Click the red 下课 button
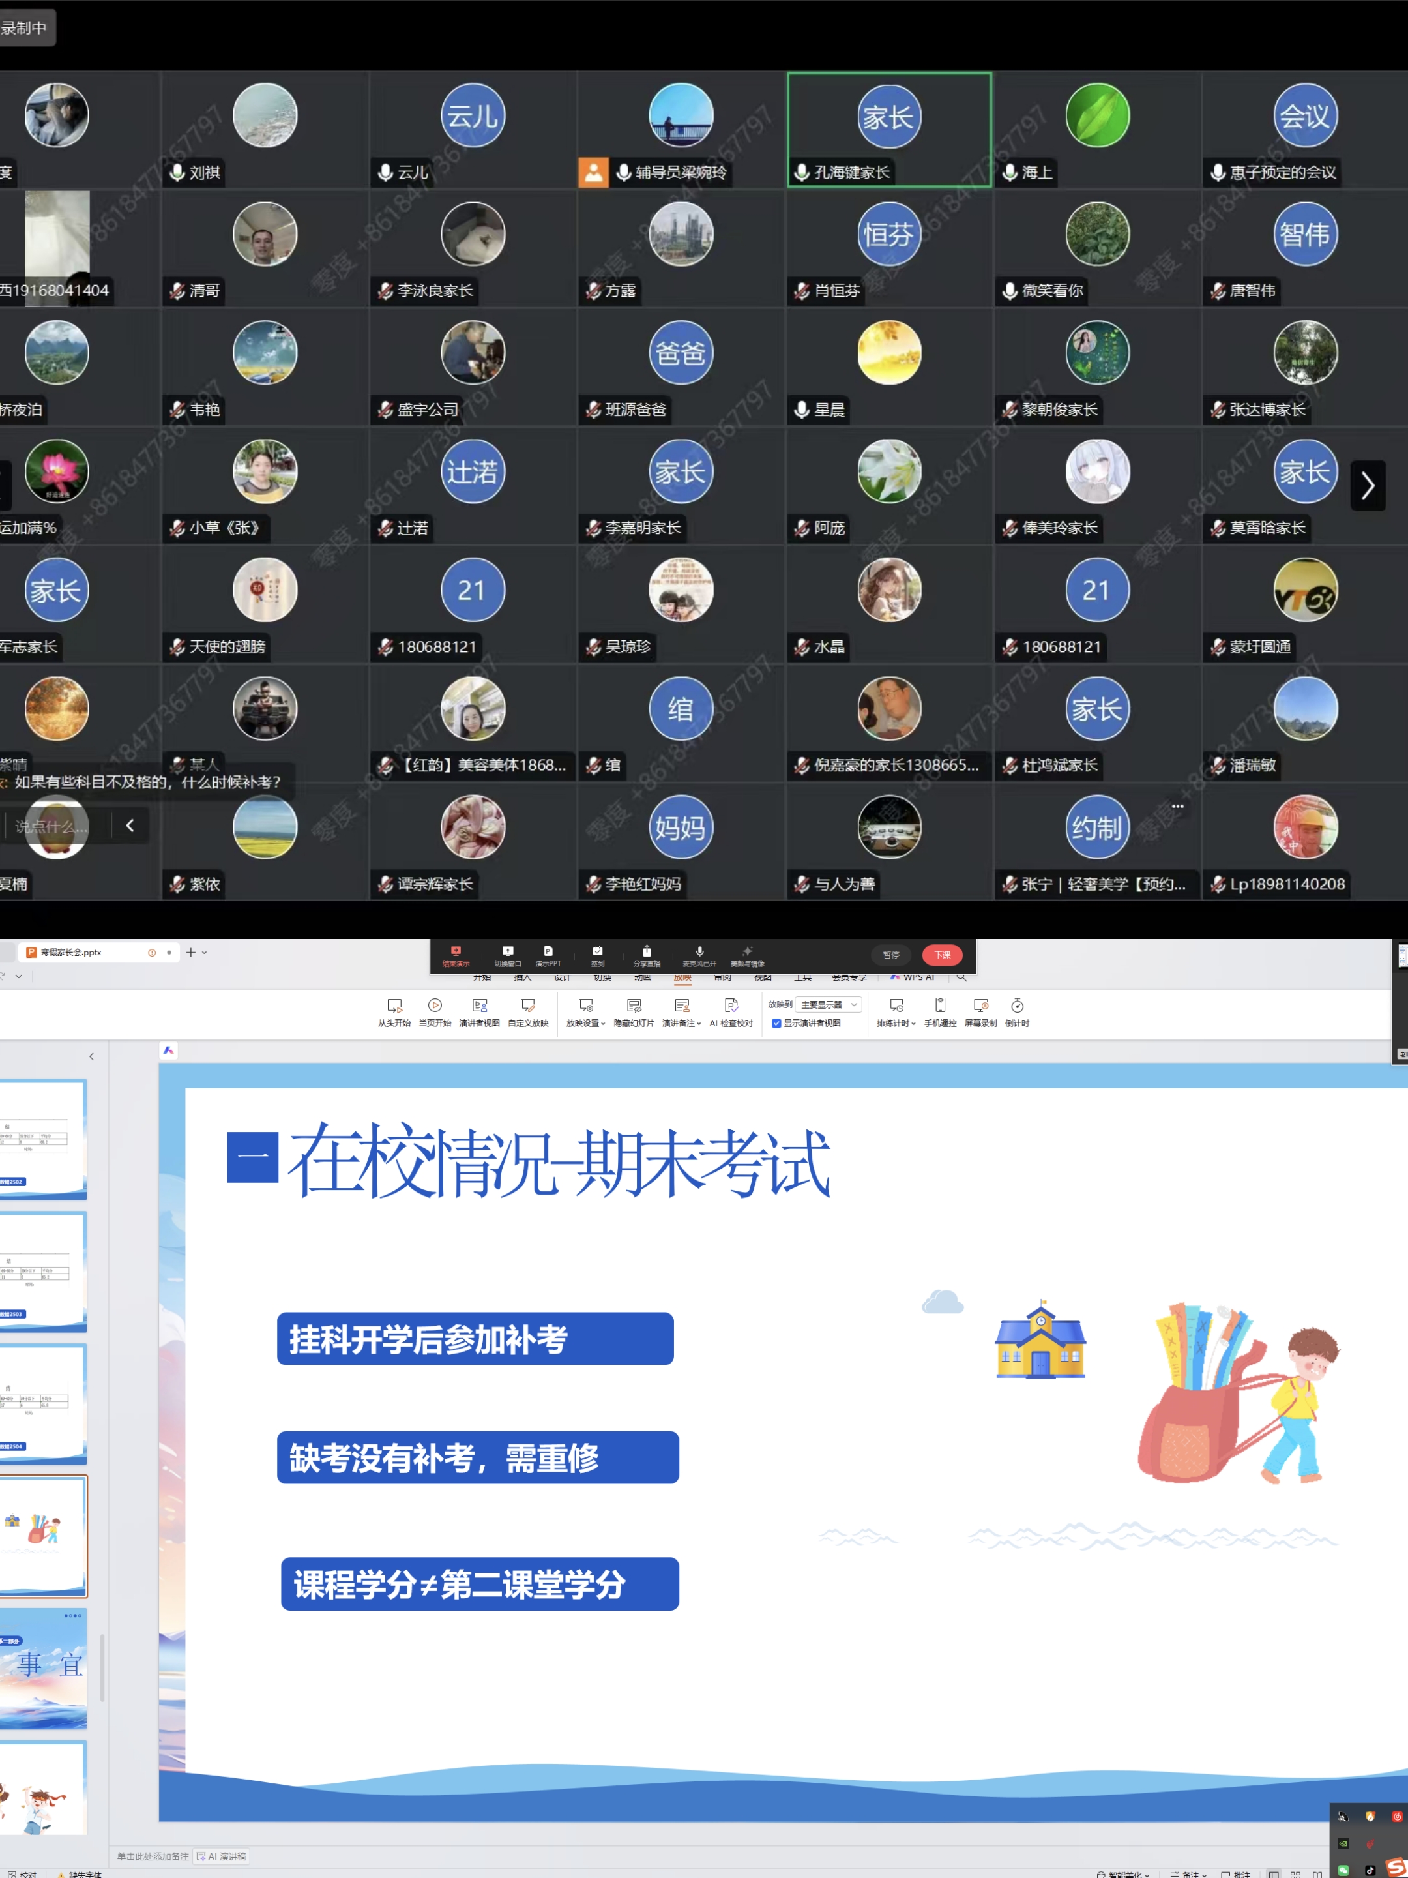Viewport: 1408px width, 1878px height. pyautogui.click(x=942, y=955)
